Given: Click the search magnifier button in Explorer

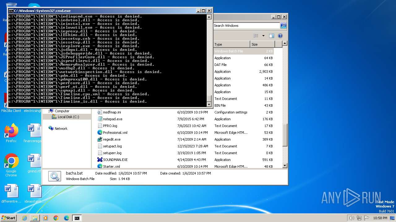Looking at the screenshot, I should (283, 26).
